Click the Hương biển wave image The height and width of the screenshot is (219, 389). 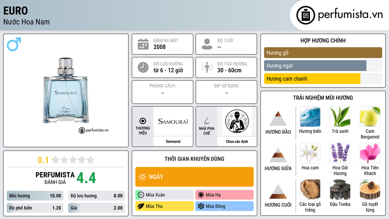[x=310, y=117]
